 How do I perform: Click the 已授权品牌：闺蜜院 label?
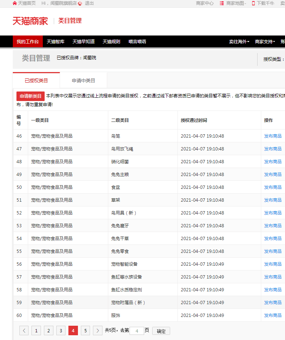click(76, 58)
